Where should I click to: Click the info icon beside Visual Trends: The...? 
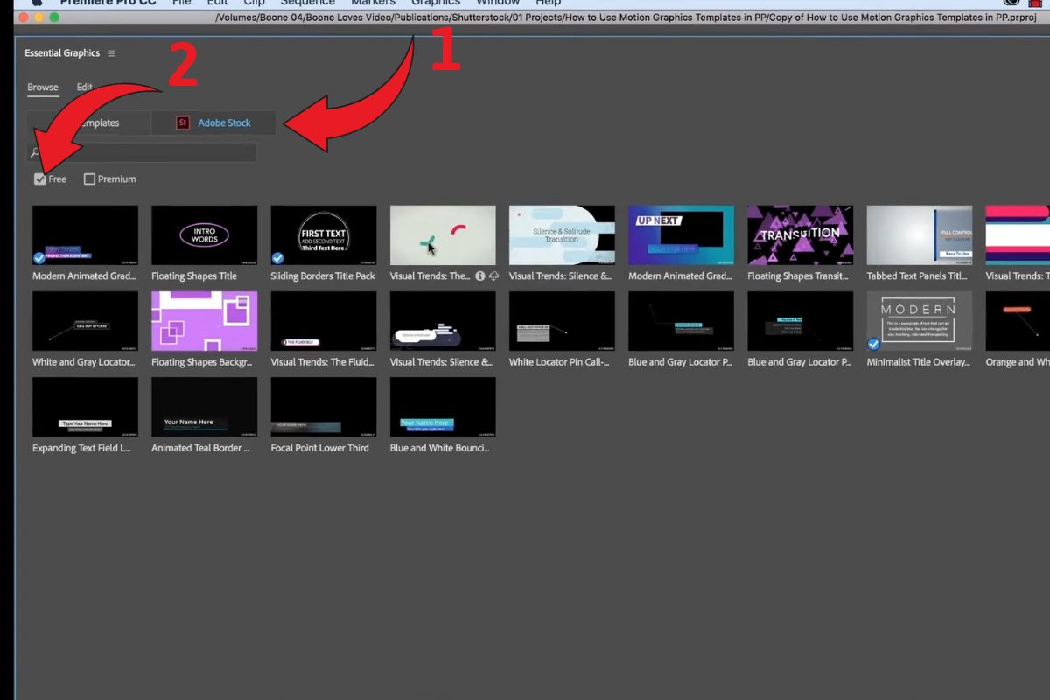click(480, 276)
